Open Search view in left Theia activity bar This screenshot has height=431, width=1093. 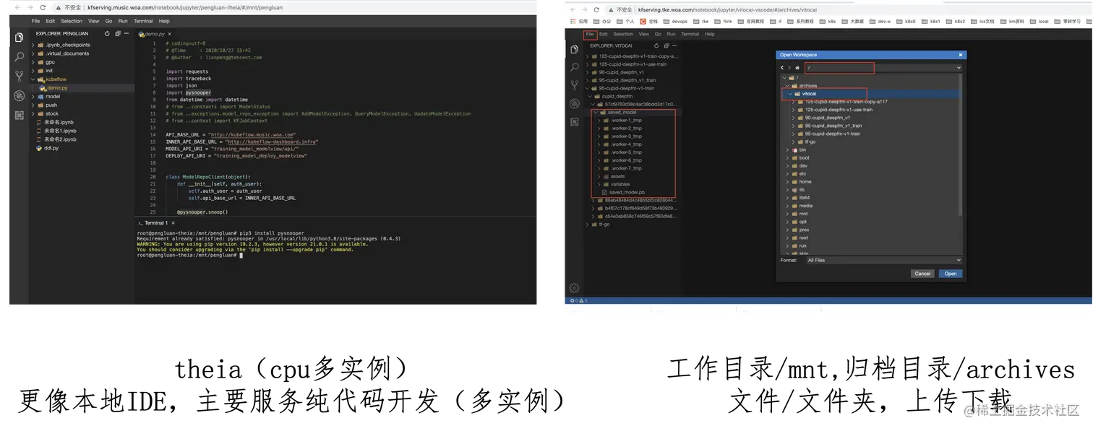coord(19,56)
